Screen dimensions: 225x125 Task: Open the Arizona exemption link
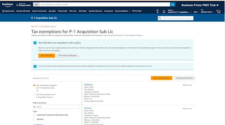click(88, 108)
